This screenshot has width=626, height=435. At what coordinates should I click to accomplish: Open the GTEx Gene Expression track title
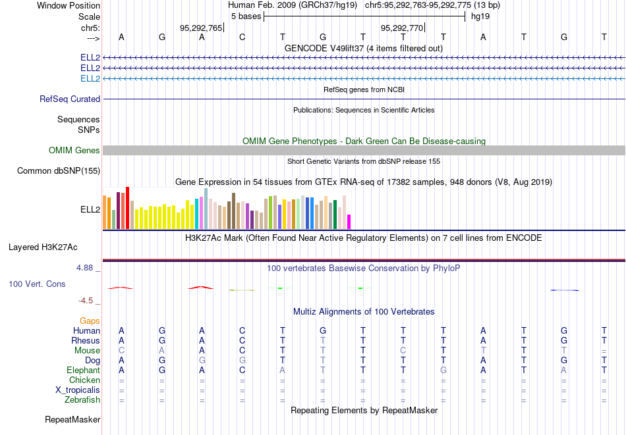pyautogui.click(x=364, y=182)
